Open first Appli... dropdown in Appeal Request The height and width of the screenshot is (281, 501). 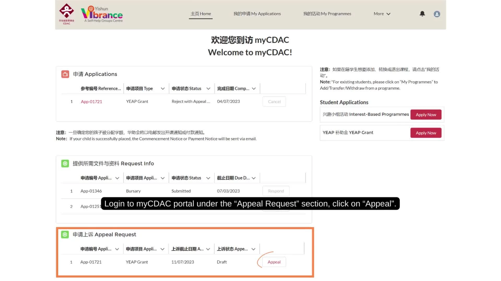click(117, 249)
